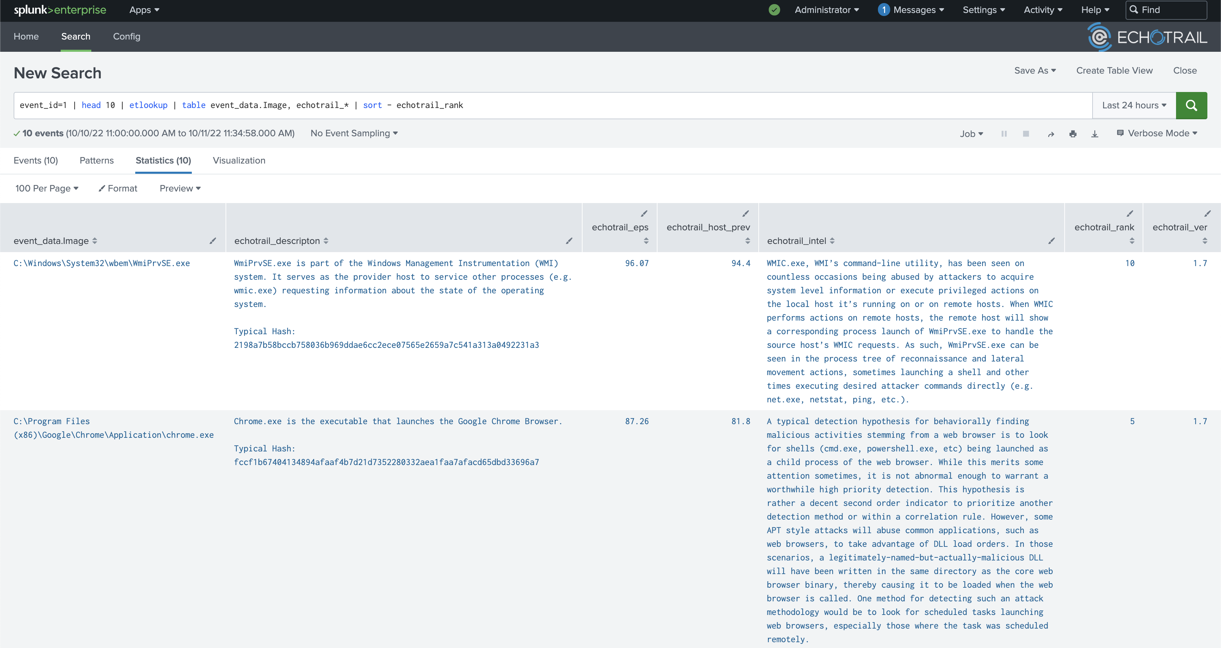1221x648 pixels.
Task: Edit format of echotrail_ver column
Action: (x=1207, y=213)
